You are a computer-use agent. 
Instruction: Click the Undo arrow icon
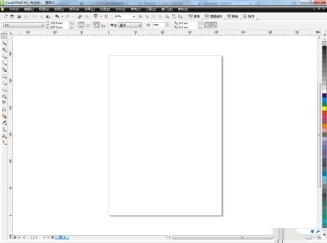(57, 16)
